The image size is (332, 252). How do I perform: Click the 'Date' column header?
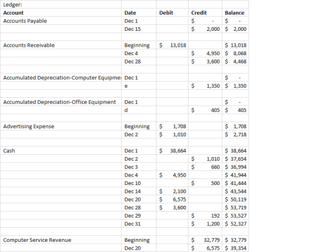coord(139,12)
